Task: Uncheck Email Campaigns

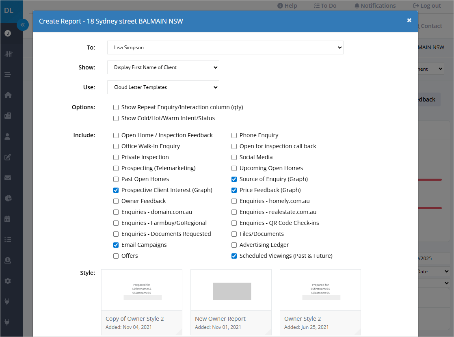Action: tap(116, 245)
